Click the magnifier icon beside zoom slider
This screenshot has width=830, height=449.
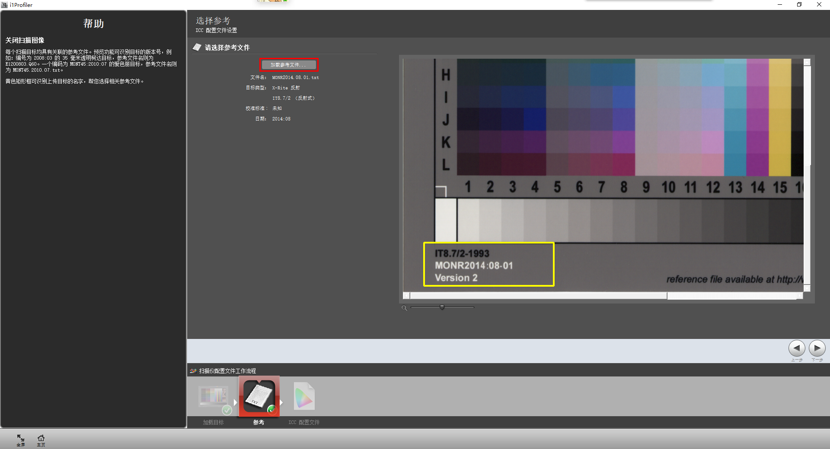pos(404,308)
